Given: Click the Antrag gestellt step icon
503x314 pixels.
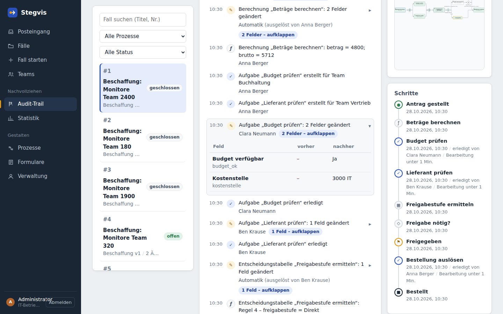Looking at the screenshot, I should 399,105.
